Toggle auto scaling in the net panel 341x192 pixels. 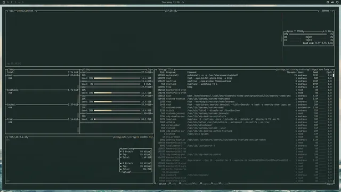pyautogui.click(x=124, y=137)
